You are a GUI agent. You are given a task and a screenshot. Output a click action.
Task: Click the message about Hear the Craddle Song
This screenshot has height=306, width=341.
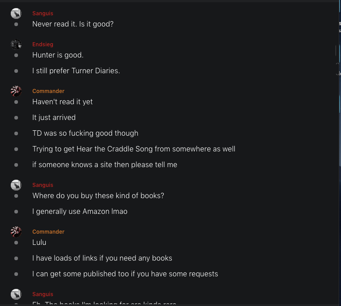click(134, 149)
